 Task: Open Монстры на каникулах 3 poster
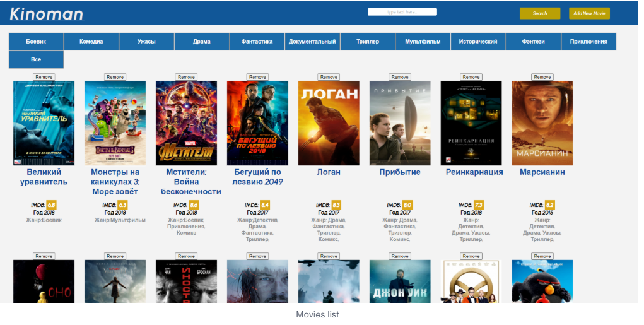point(115,123)
